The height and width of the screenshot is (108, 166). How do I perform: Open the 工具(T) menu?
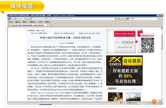click(41, 22)
